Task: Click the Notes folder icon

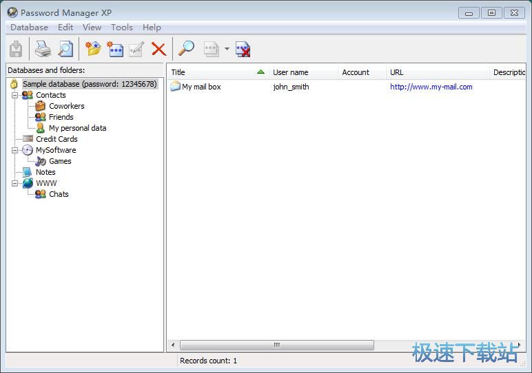Action: [x=28, y=172]
